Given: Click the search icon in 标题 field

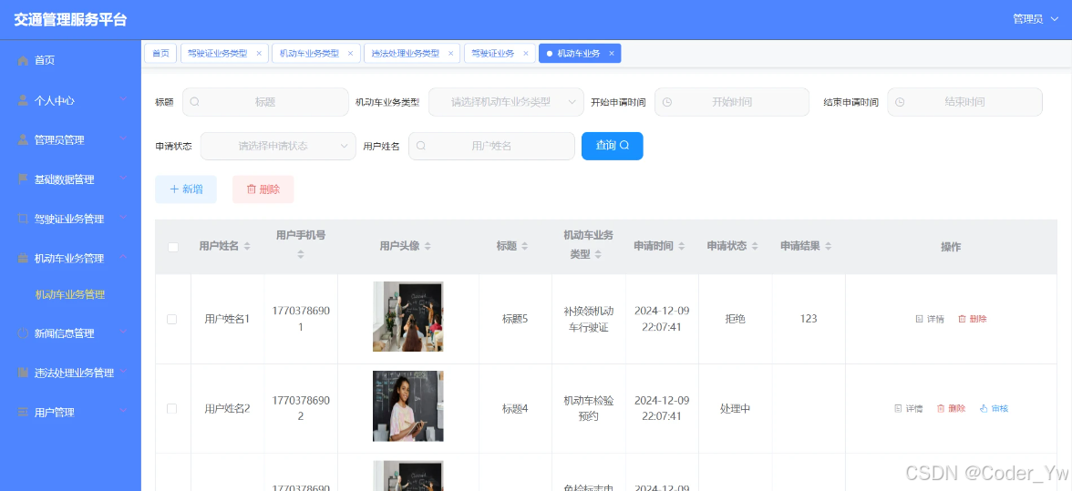Looking at the screenshot, I should pos(195,102).
